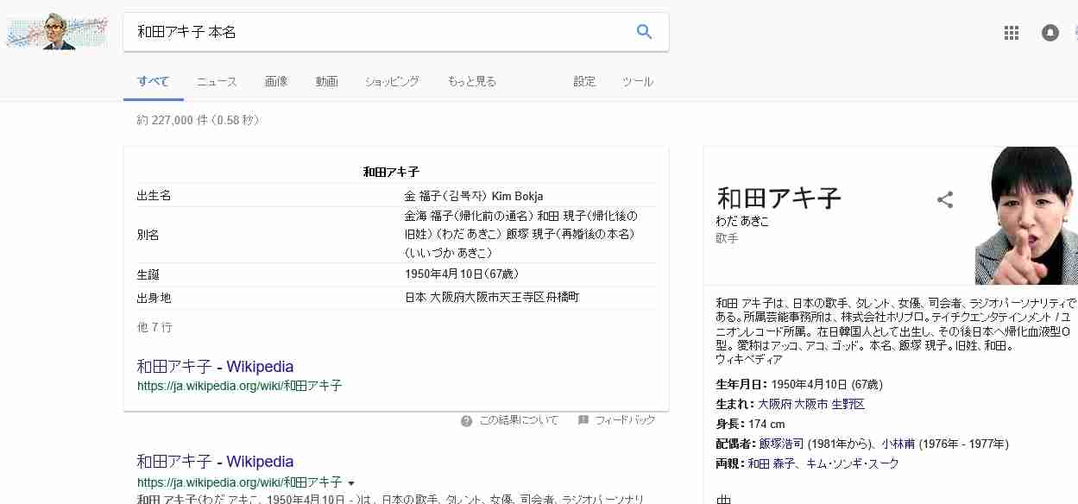Click the 和田アキ子 knowledge panel title

[x=779, y=198]
